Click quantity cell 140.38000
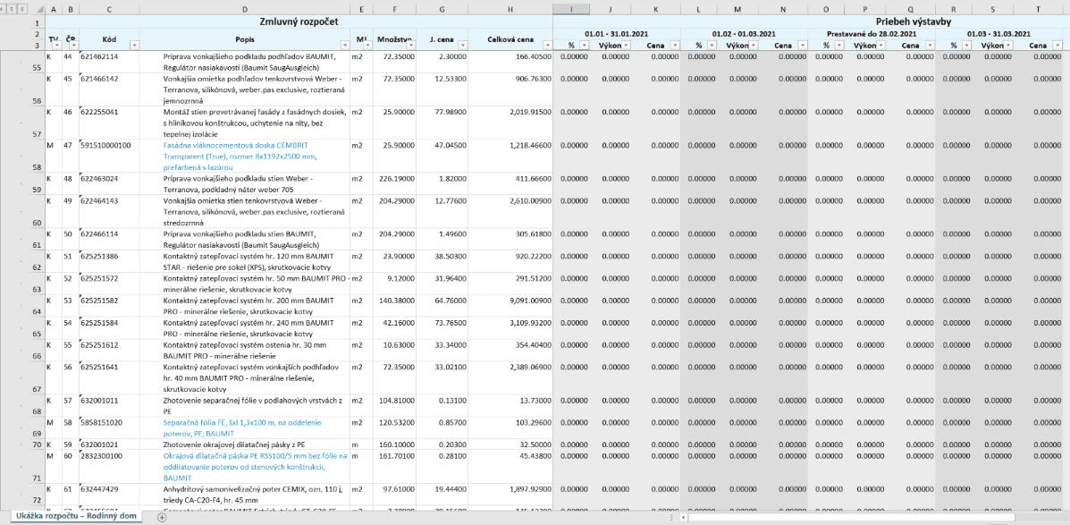This screenshot has width=1070, height=525. point(394,306)
